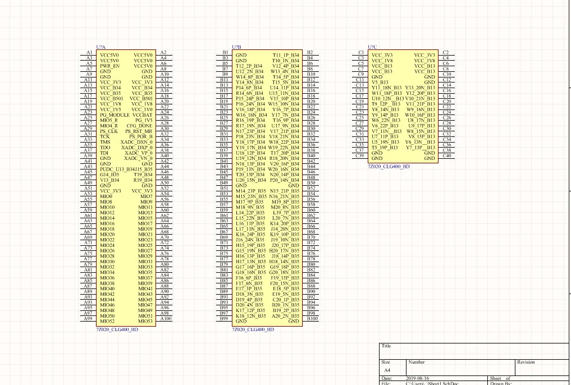This screenshot has height=385, width=571.
Task: Click the PS_POR_B pin name
Action: (x=140, y=137)
